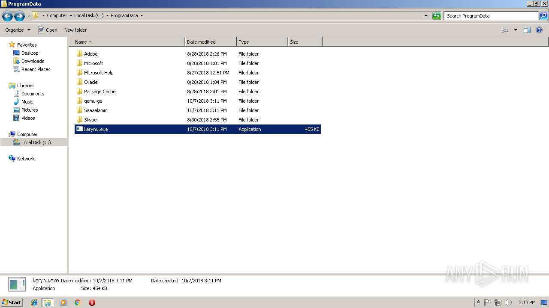Open recent pages dropdown beside the Forward arrow
Screen dimensions: 549x308
(x=28, y=16)
